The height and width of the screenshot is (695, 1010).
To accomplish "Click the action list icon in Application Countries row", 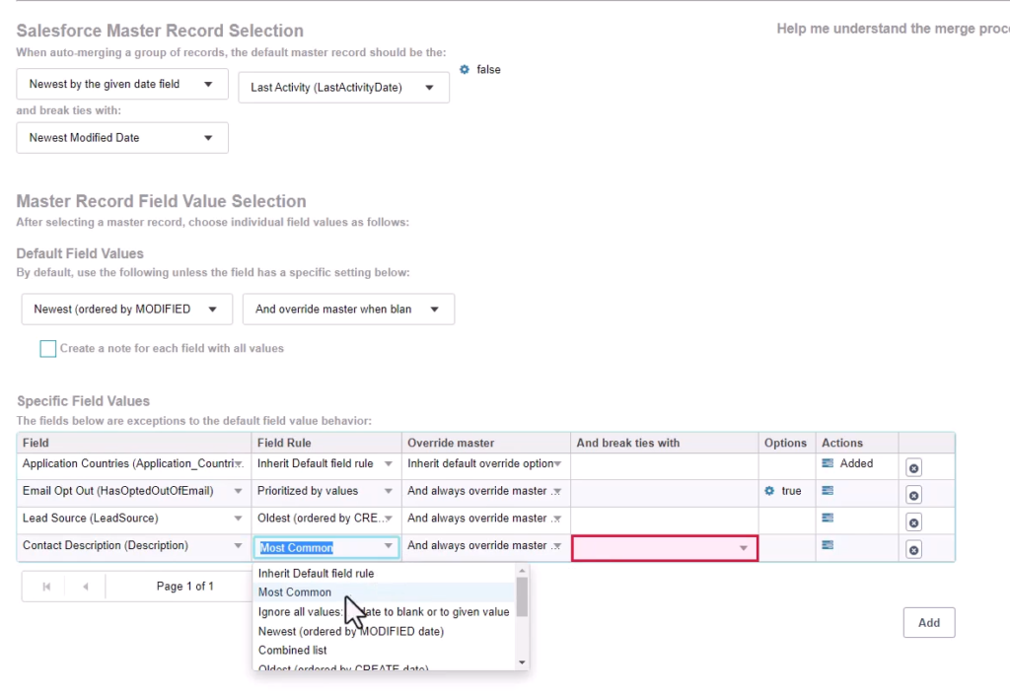I will 828,463.
